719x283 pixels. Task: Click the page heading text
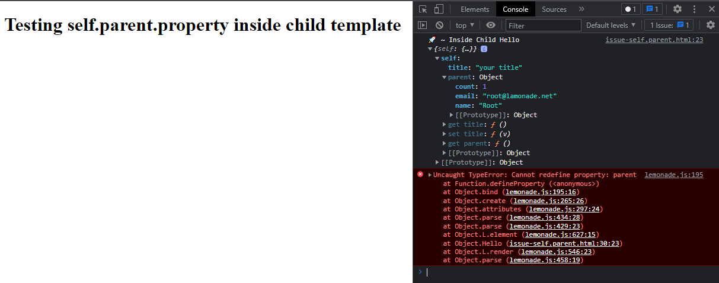pos(203,25)
